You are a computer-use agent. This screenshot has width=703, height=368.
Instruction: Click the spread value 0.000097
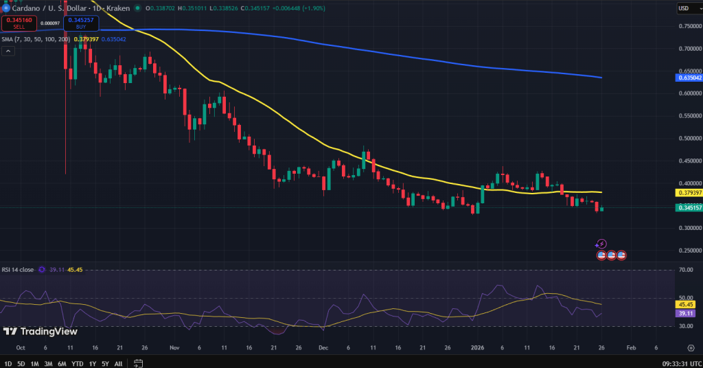[49, 23]
